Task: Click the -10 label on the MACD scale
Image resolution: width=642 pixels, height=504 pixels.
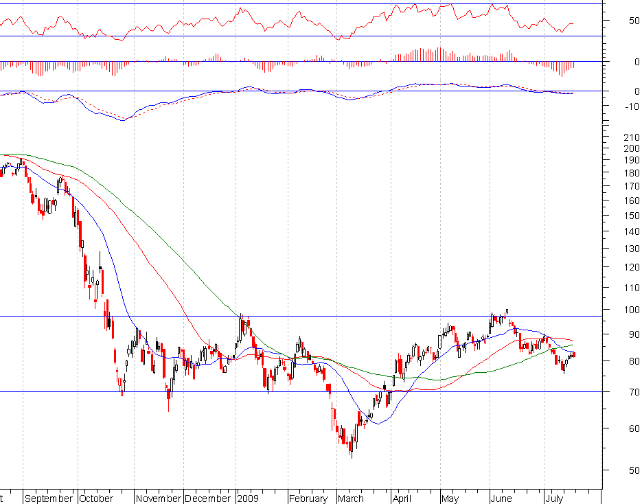Action: point(632,107)
